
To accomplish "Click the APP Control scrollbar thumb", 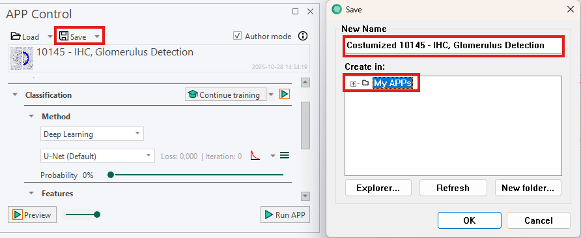I will tap(305, 125).
